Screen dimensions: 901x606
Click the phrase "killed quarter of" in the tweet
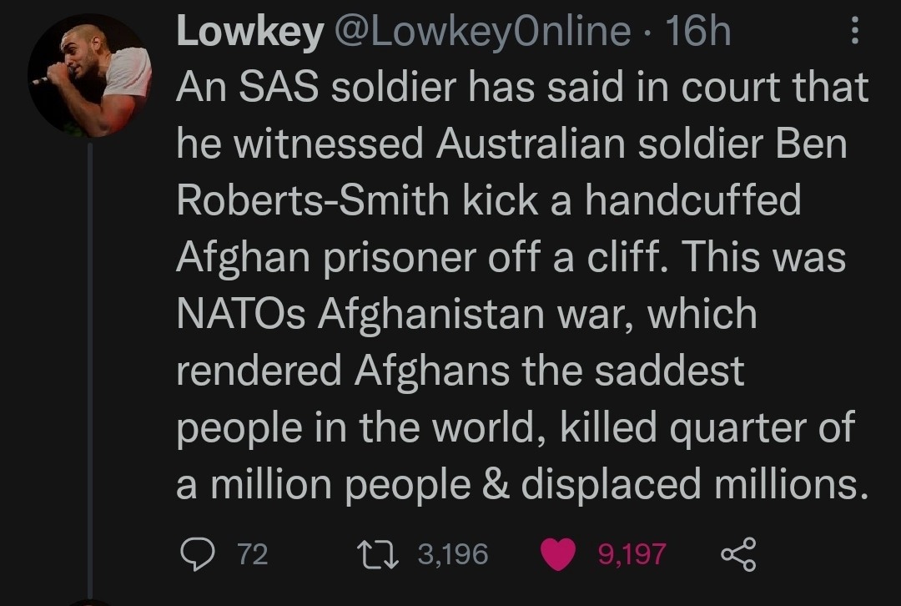[708, 428]
